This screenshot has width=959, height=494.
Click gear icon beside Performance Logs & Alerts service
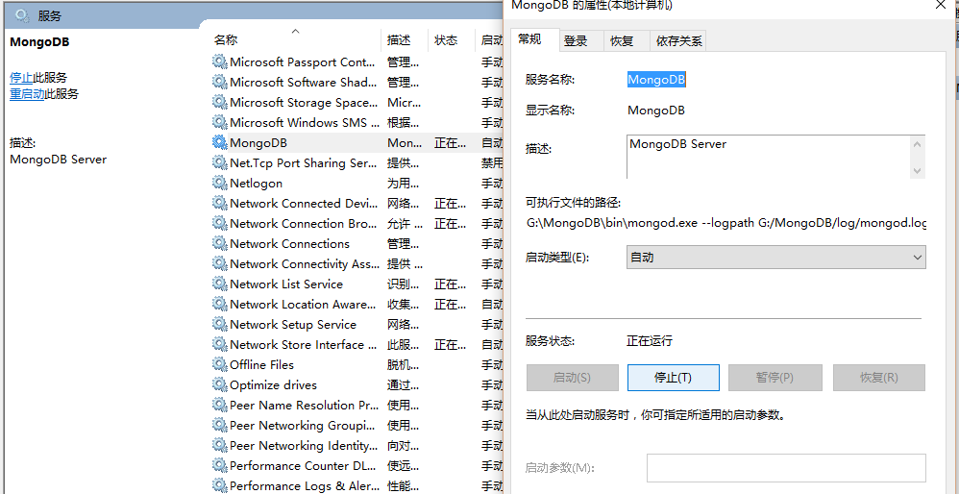tap(219, 485)
